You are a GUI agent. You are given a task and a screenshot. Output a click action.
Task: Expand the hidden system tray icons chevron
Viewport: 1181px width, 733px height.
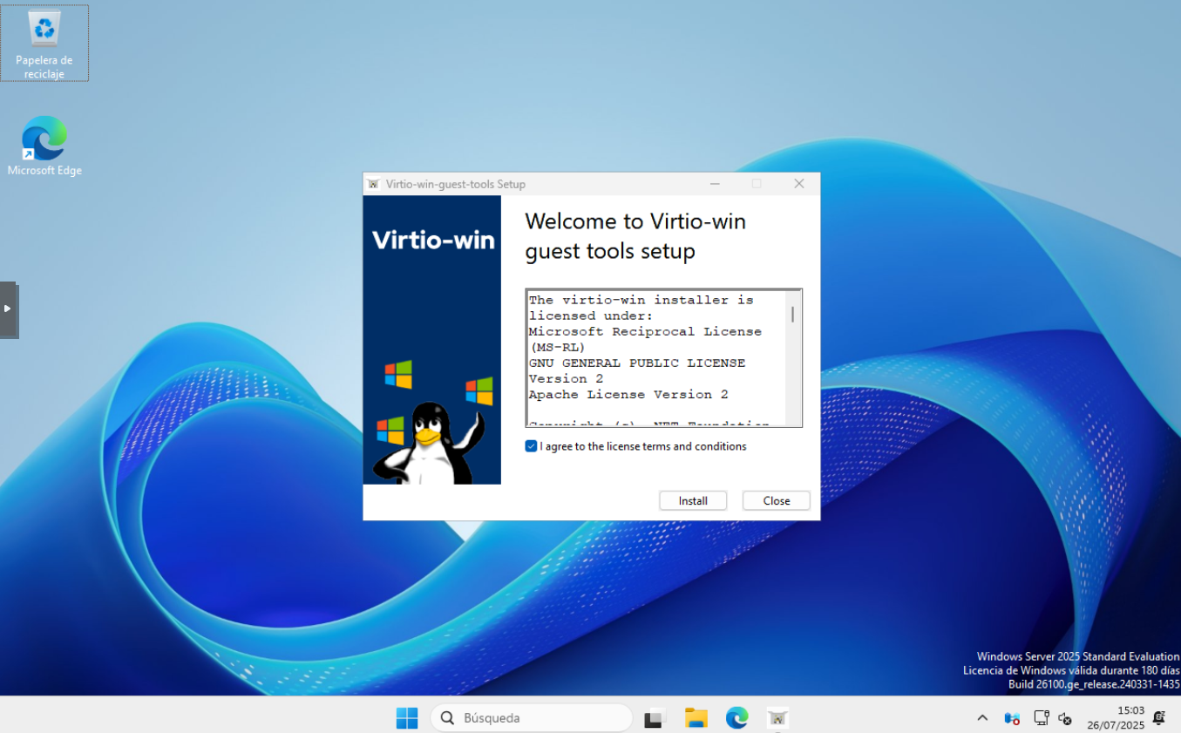(982, 718)
